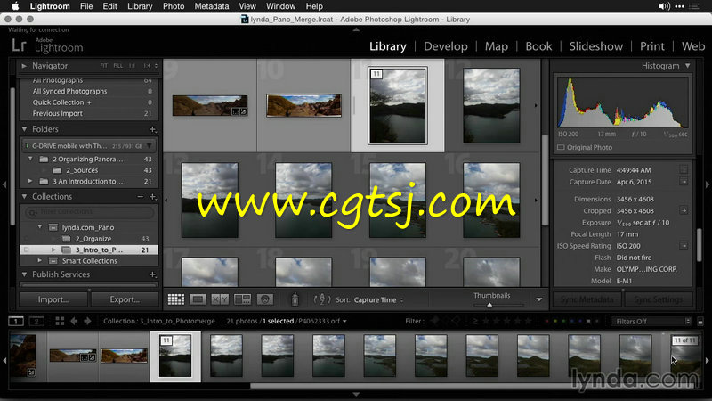Set Navigator zoom to FILL
The width and height of the screenshot is (712, 401).
tap(118, 66)
